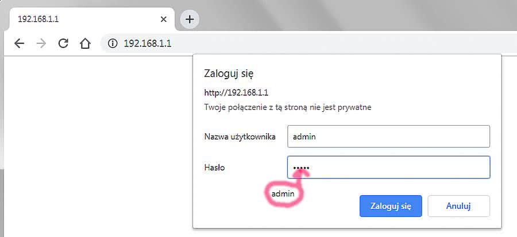Click the browser back arrow

[x=19, y=44]
